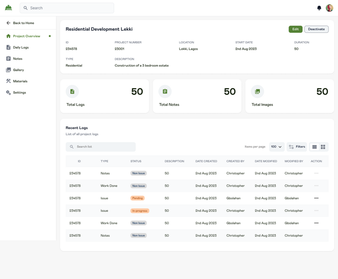Open Settings from the sidebar
The width and height of the screenshot is (338, 279).
(19, 92)
